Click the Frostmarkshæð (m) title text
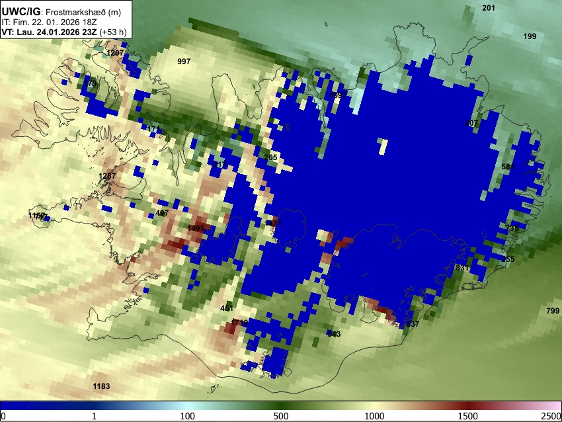 [x=83, y=12]
